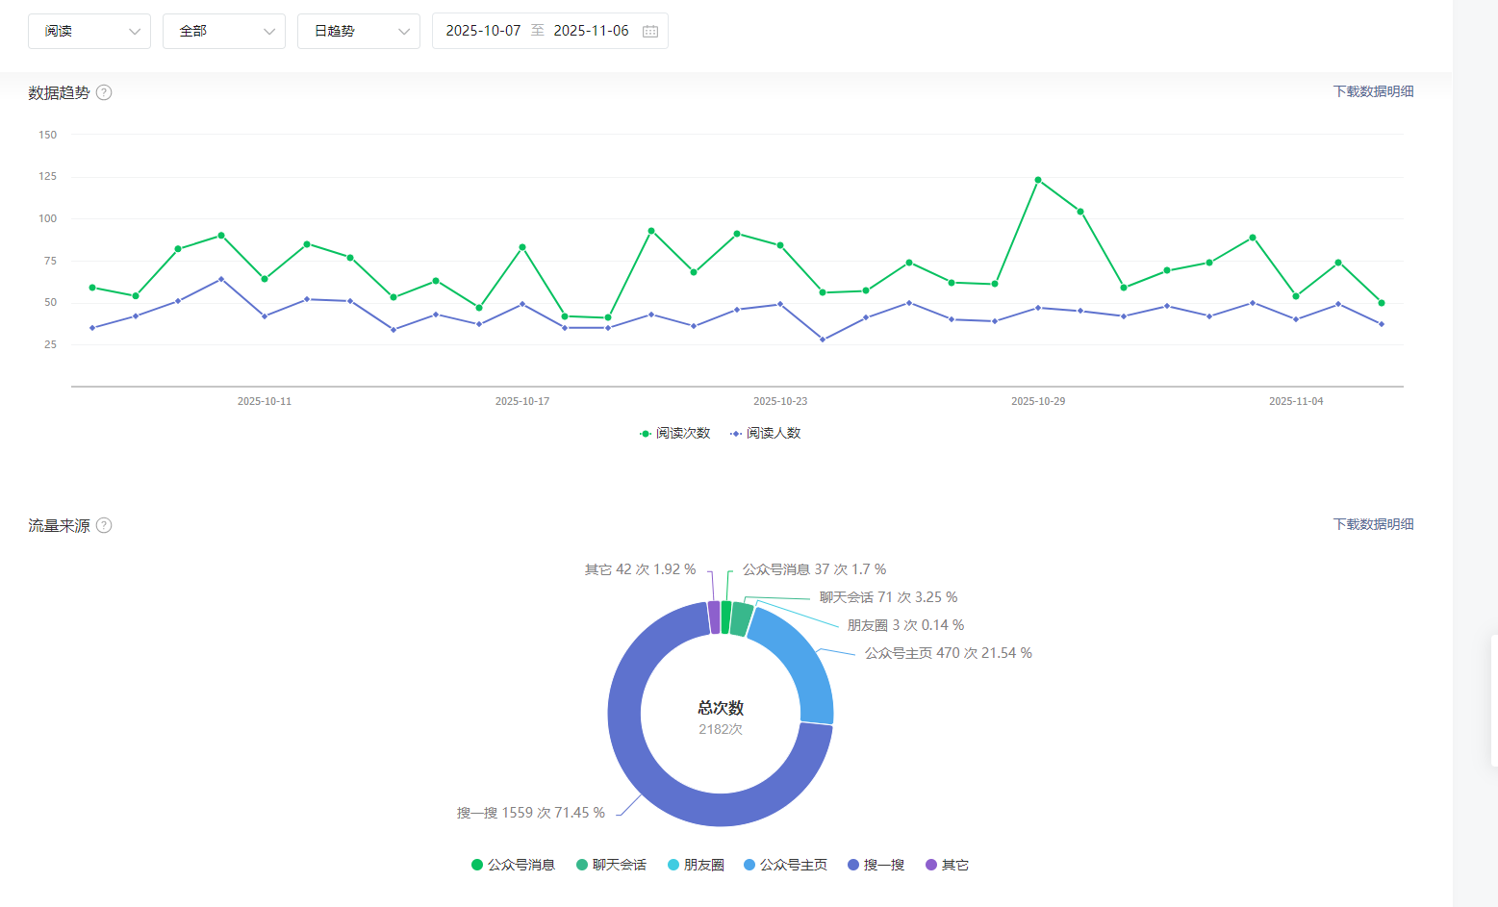Toggle 朋友圈 legend item
This screenshot has height=907, width=1498.
[697, 865]
